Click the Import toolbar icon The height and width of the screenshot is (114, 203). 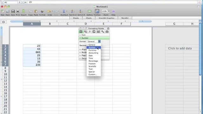(x=23, y=11)
